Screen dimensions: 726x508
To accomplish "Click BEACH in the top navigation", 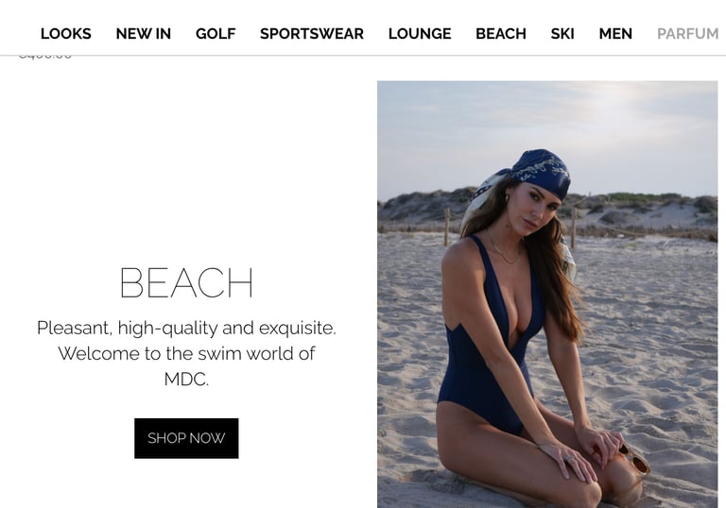I will (x=501, y=34).
